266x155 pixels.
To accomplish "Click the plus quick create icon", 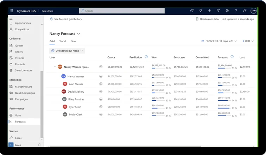I will 209,11.
